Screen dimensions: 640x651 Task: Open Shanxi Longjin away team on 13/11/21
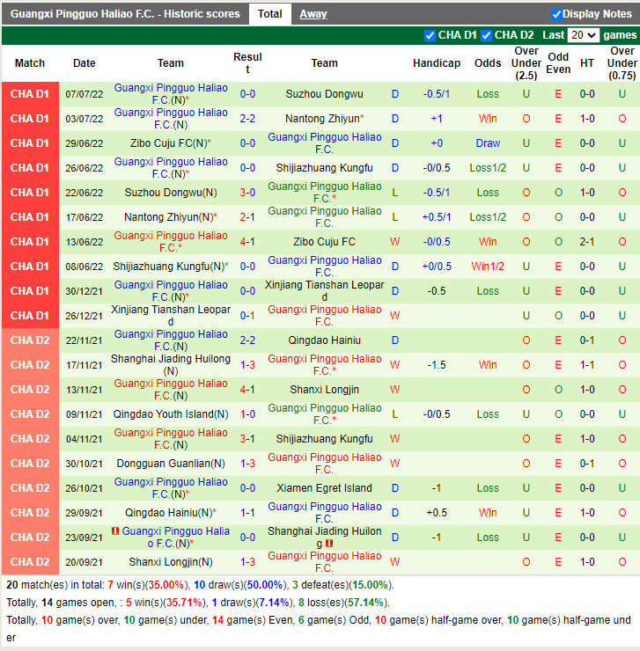[x=324, y=390]
